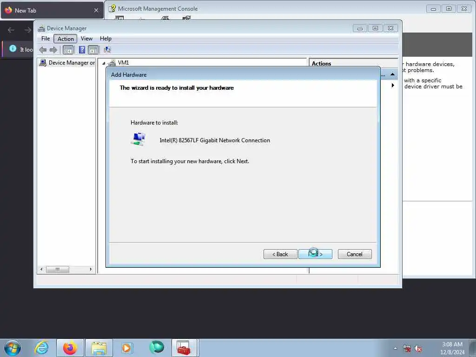Expand the More Actions submenu arrow
The height and width of the screenshot is (357, 476).
[x=393, y=86]
